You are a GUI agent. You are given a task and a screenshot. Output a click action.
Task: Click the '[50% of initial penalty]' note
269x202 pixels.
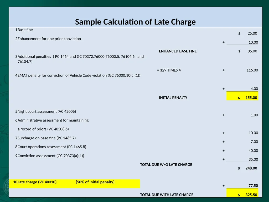(x=95, y=182)
